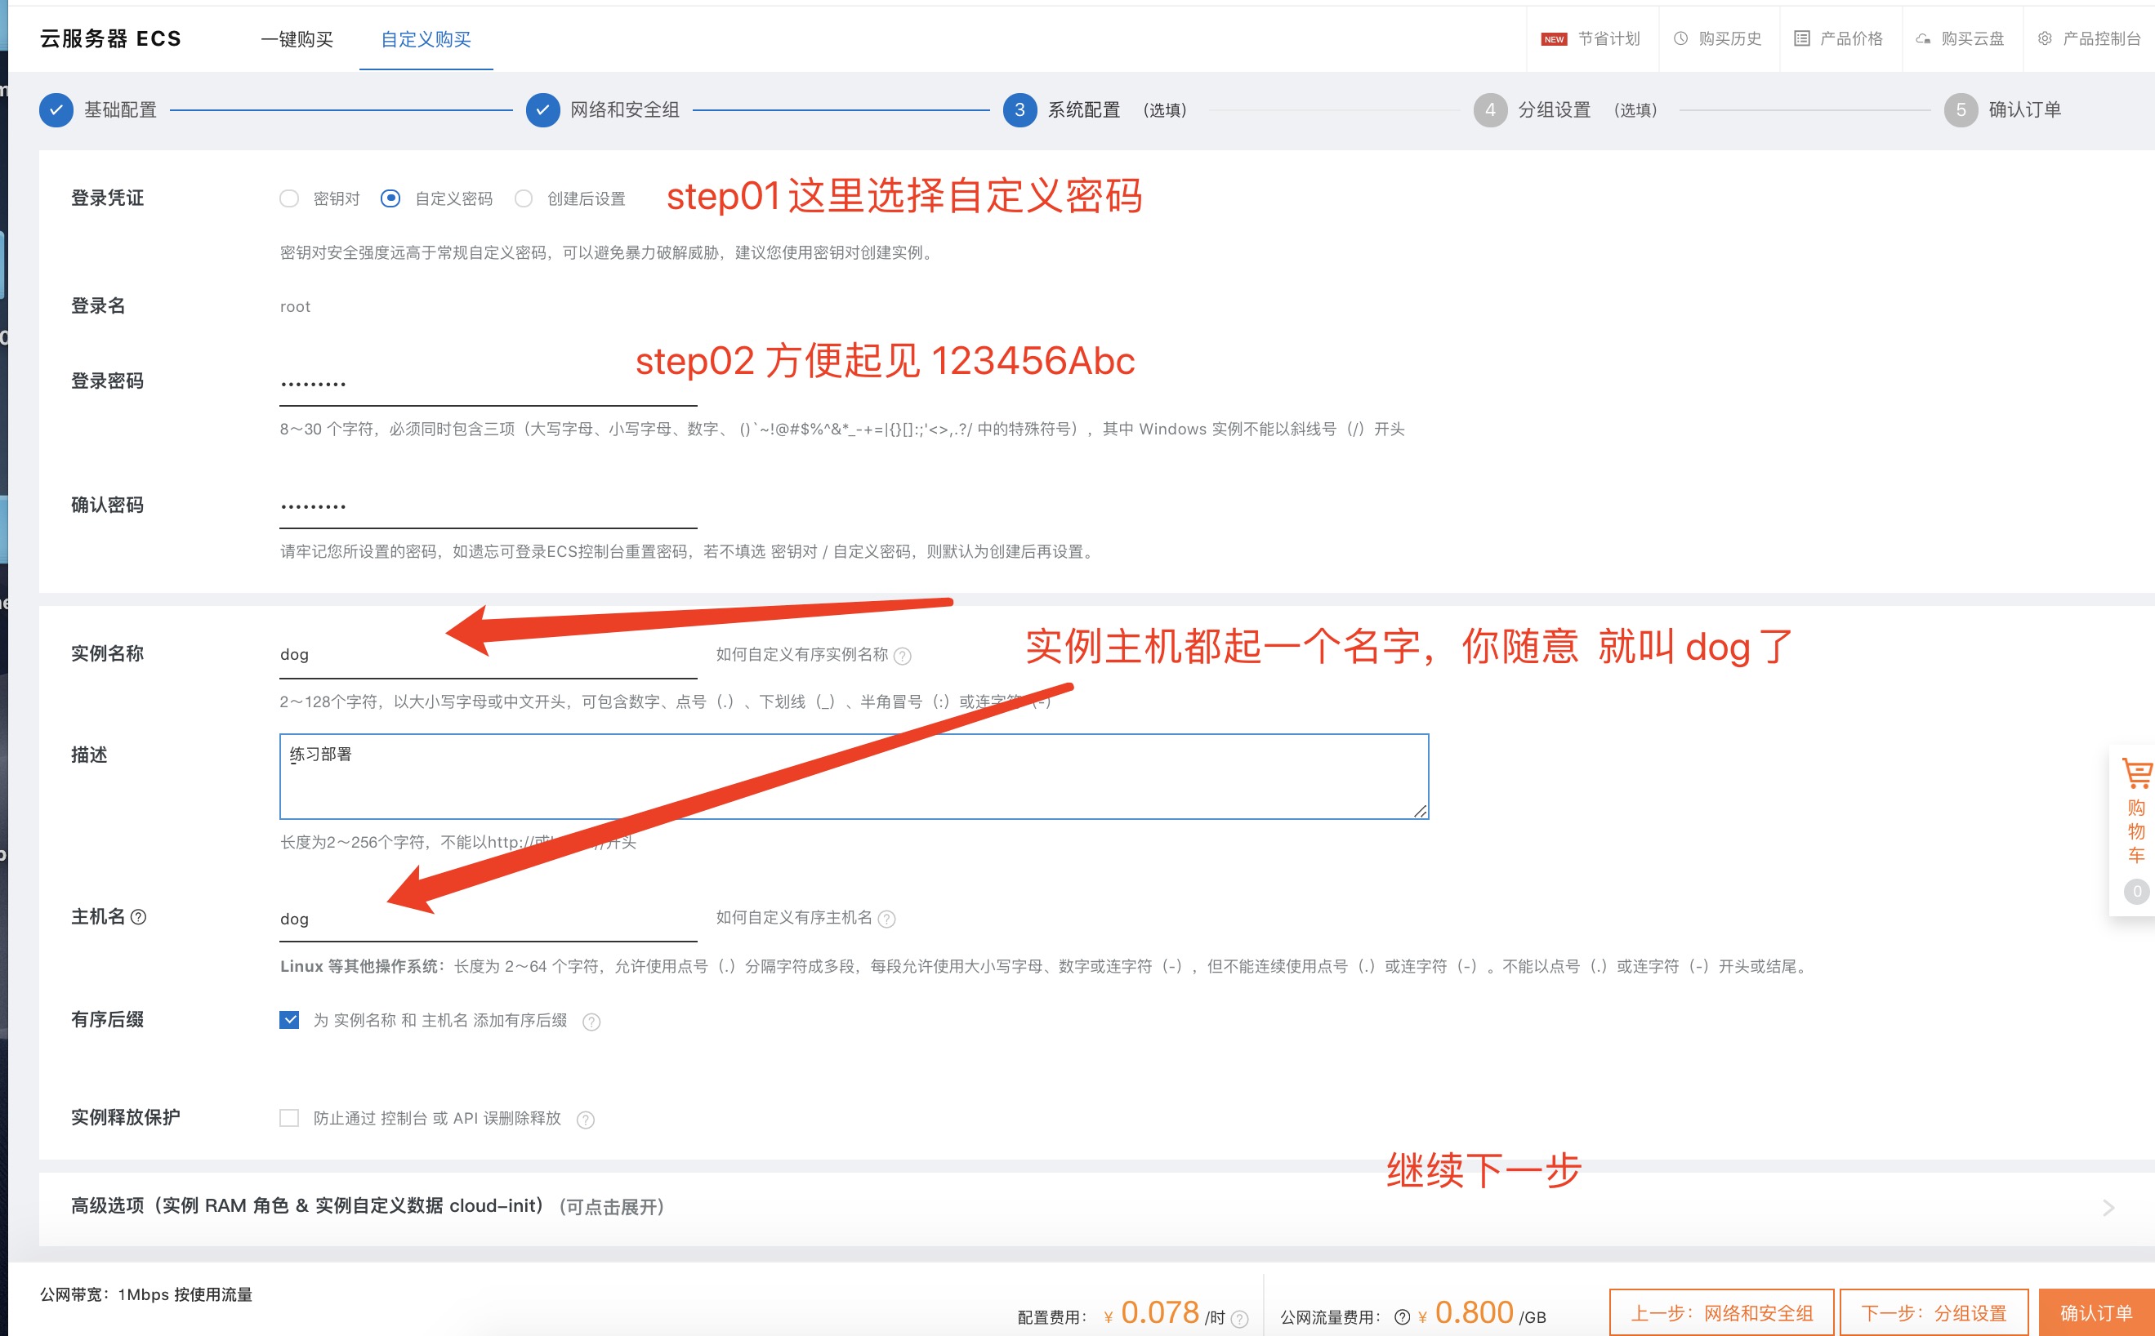Viewport: 2155px width, 1336px height.
Task: Select the 创建后设置 radio option
Action: [524, 198]
